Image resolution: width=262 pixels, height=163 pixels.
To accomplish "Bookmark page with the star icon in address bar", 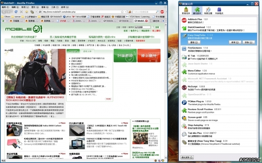I will (x=122, y=12).
